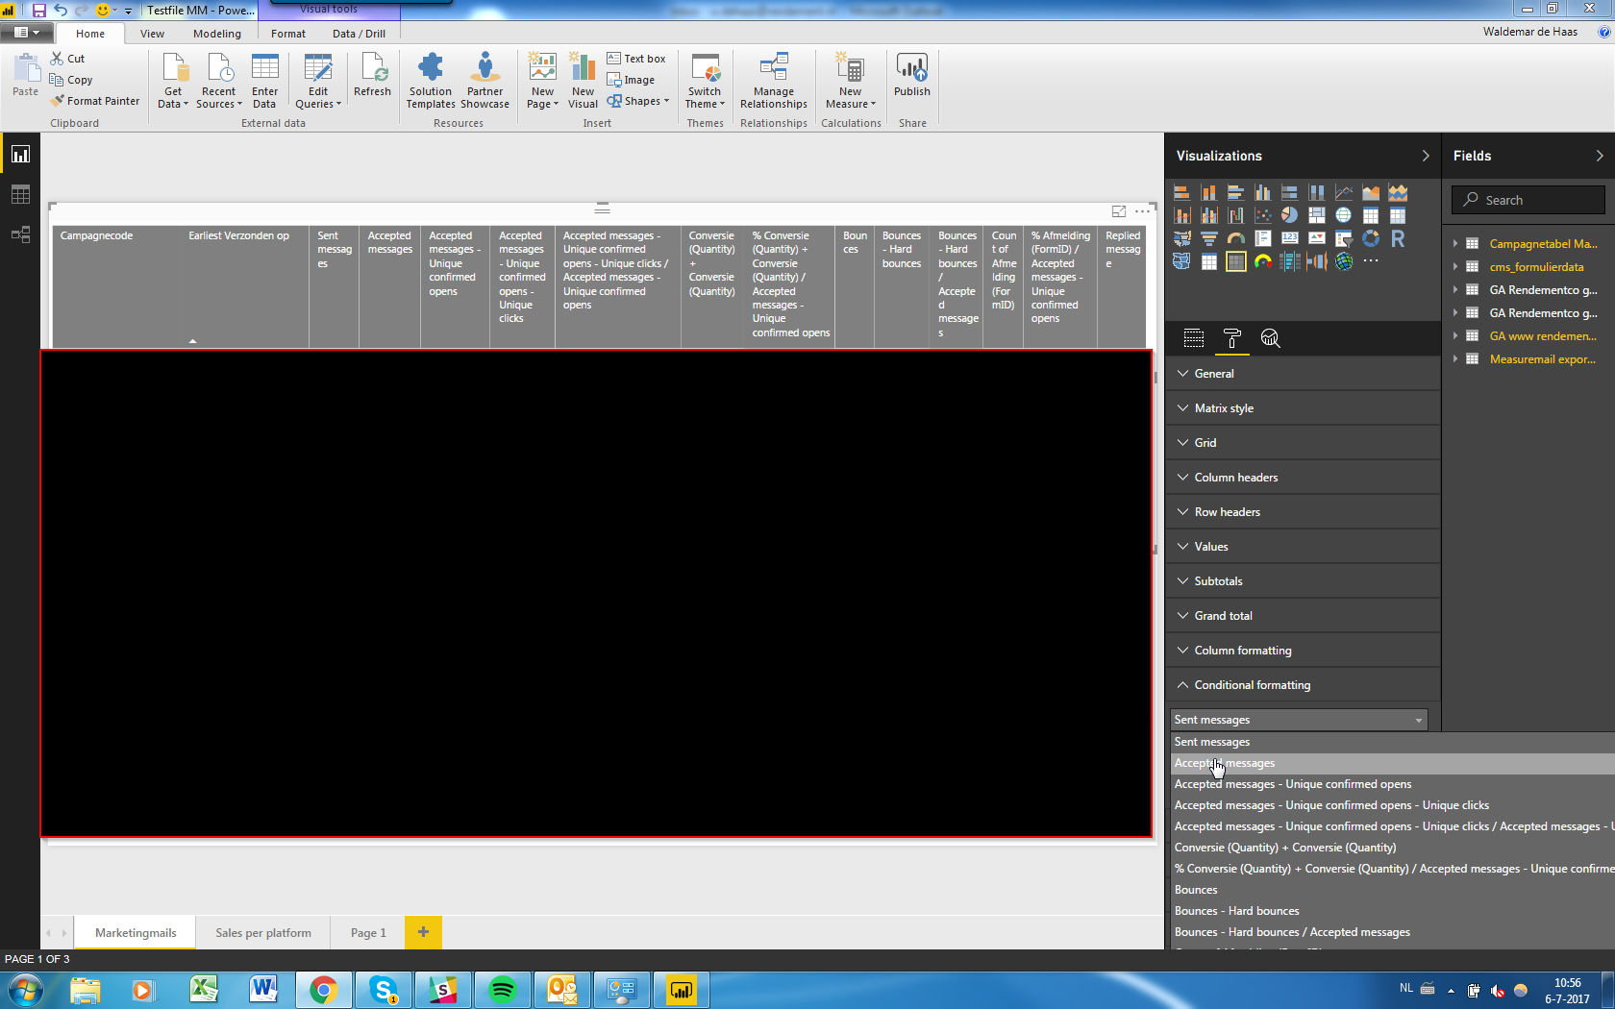Click the Format Painter button

coord(96,101)
